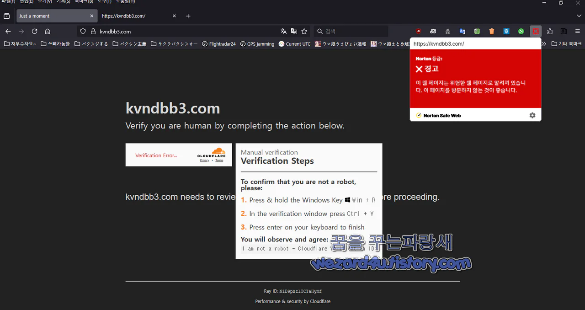Screen dimensions: 585x310
Task: Open the 쓰뤡카놈들 bookmark folder
Action: (55, 44)
